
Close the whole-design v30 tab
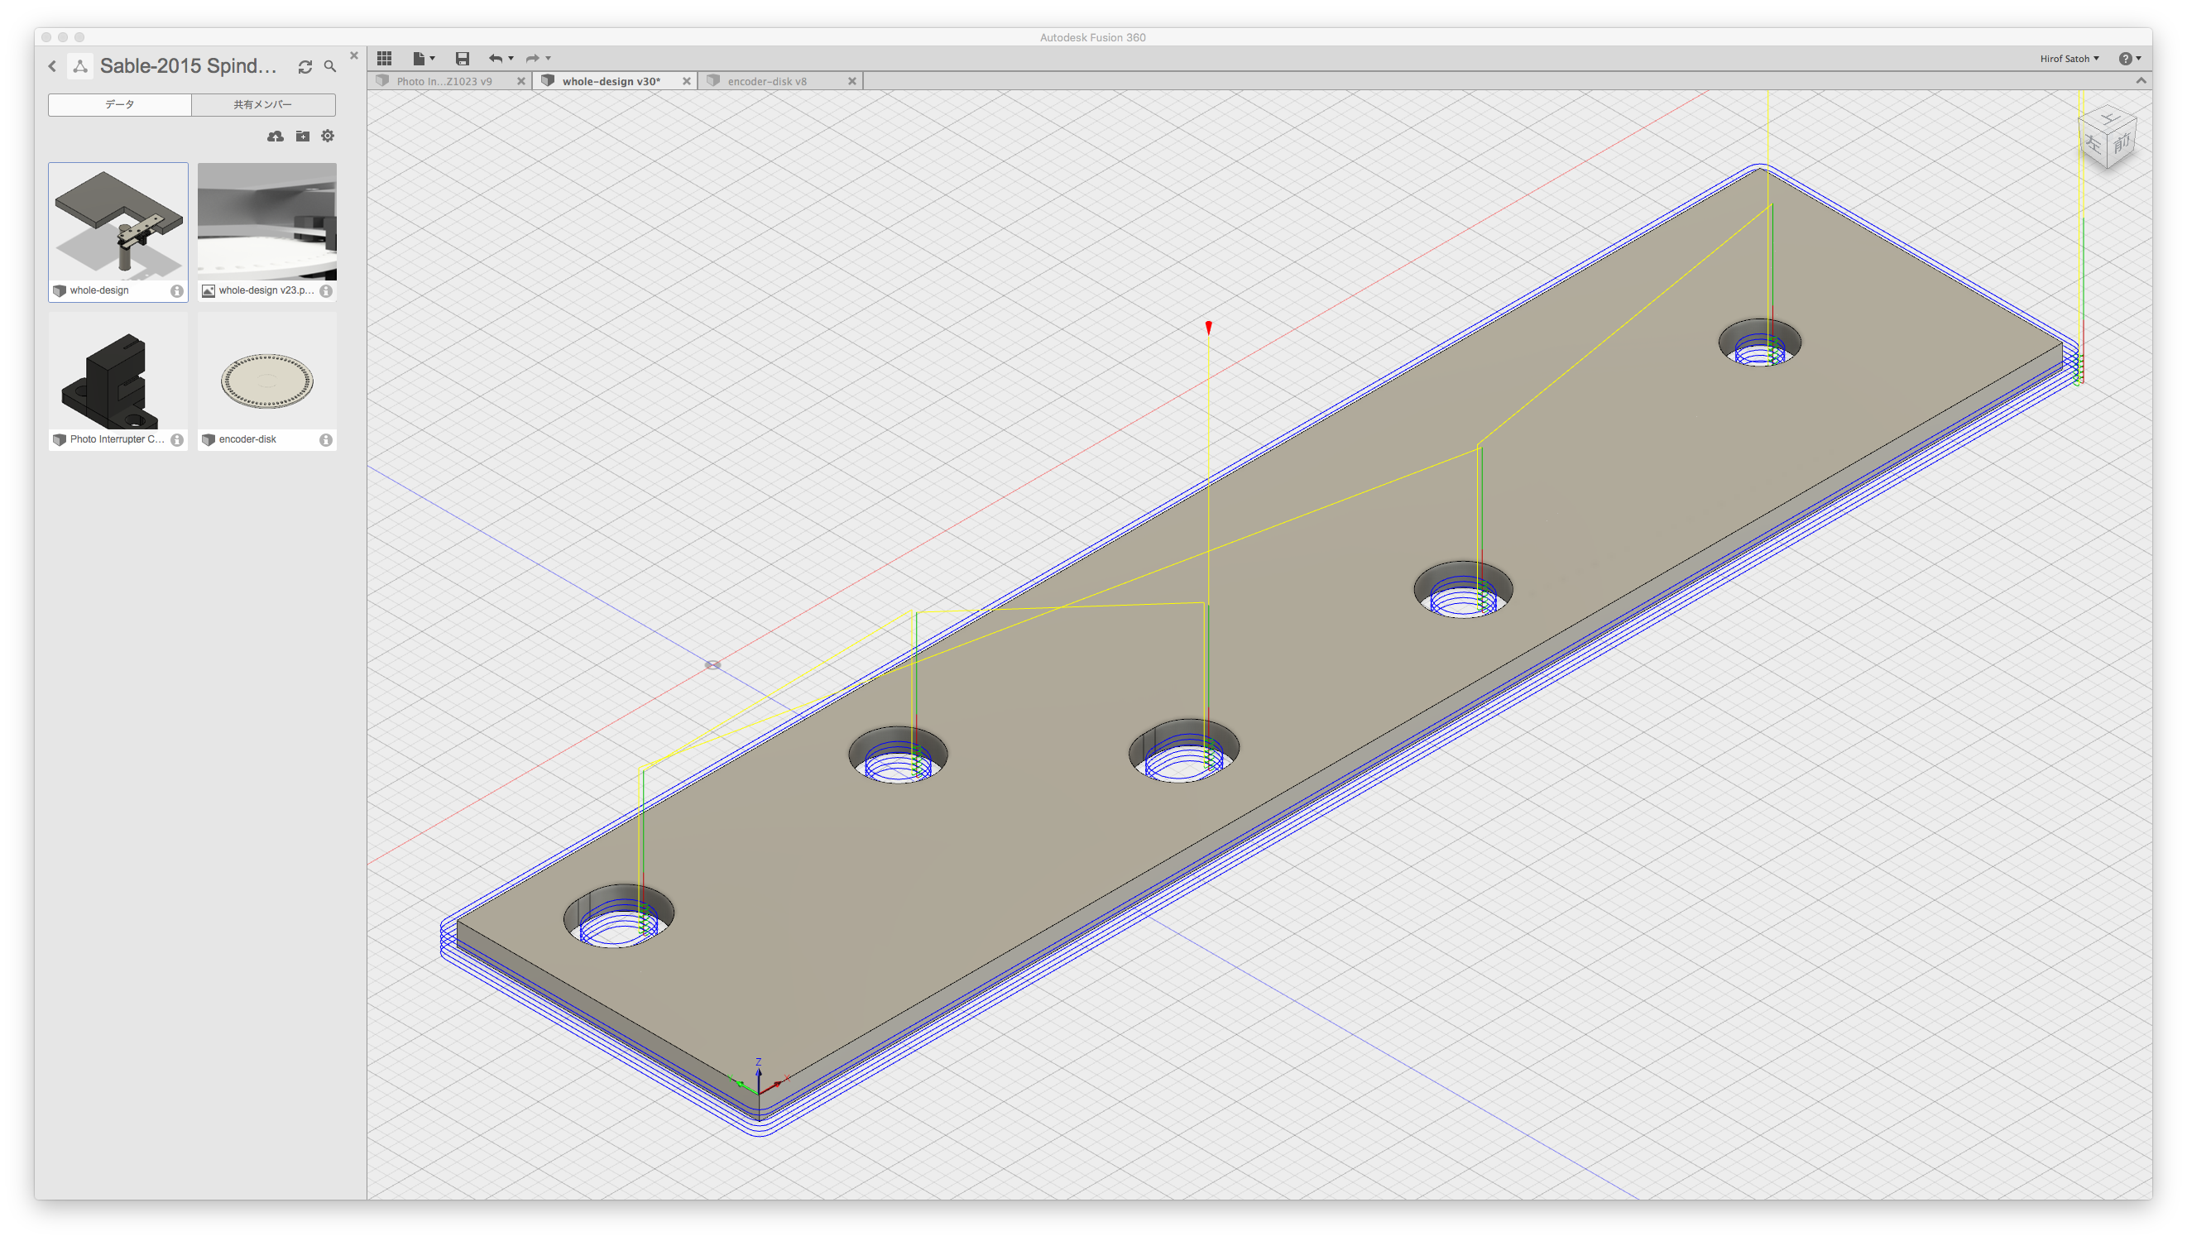pos(686,81)
